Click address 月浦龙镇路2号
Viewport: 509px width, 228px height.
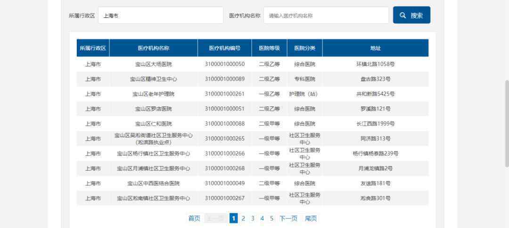tap(375, 169)
